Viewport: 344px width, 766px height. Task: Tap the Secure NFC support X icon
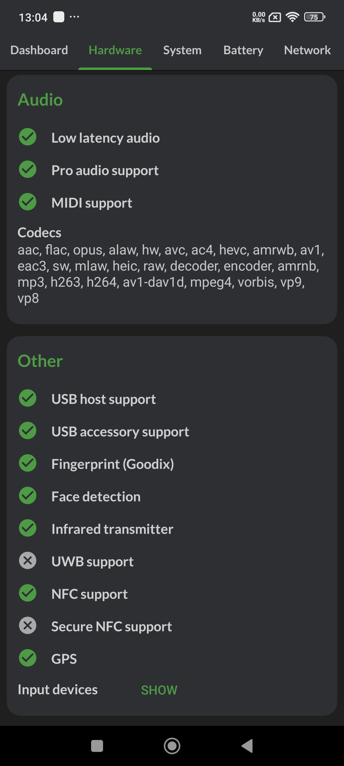click(28, 625)
